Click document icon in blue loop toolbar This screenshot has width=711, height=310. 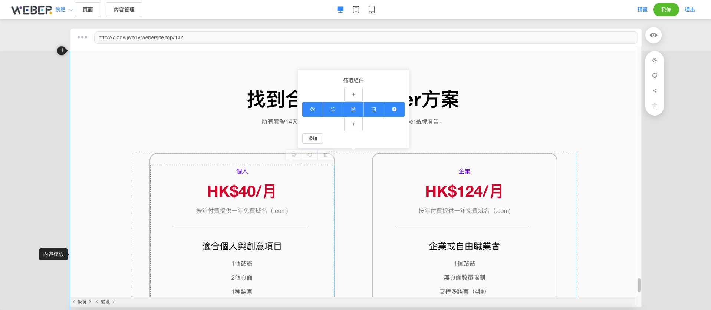[x=353, y=109]
